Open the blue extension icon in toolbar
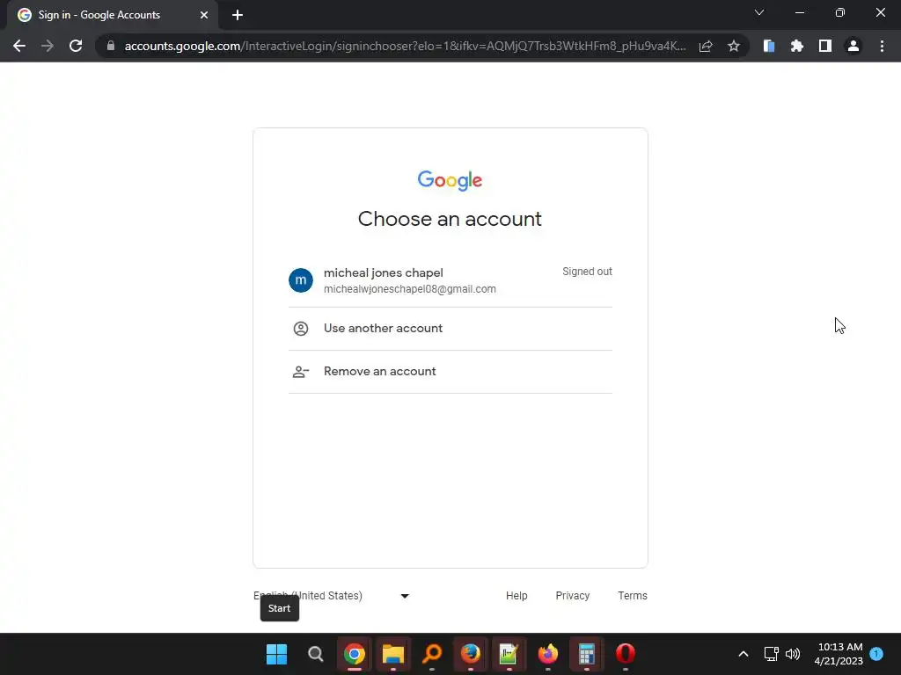Viewport: 901px width, 675px height. (x=769, y=46)
